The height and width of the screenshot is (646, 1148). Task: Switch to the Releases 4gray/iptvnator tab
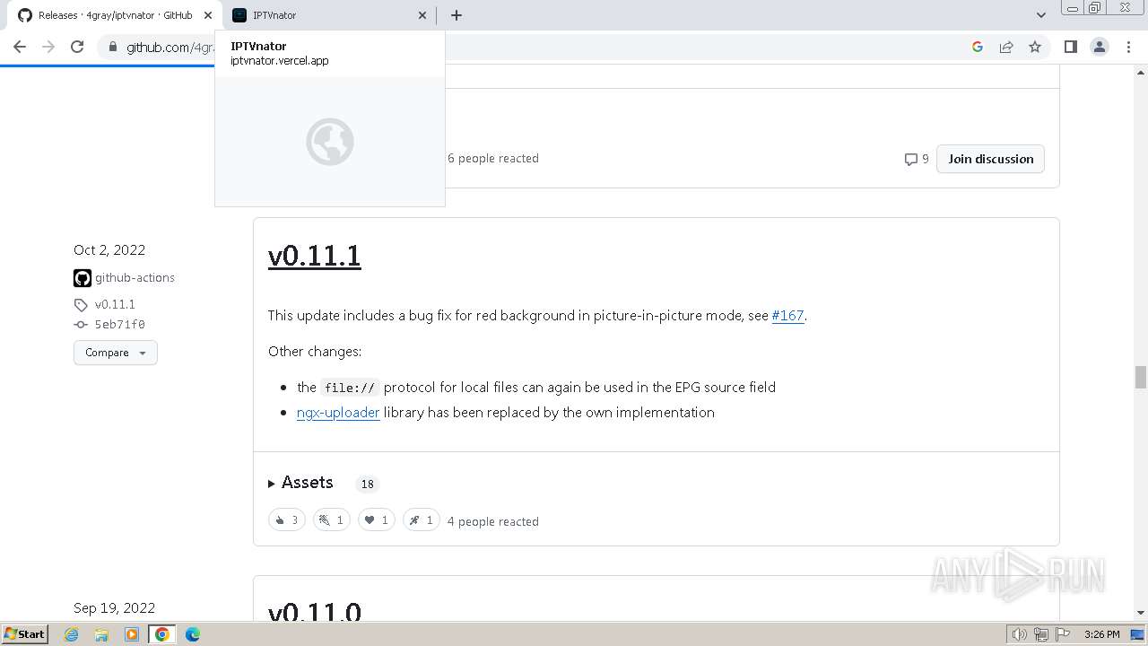(115, 15)
